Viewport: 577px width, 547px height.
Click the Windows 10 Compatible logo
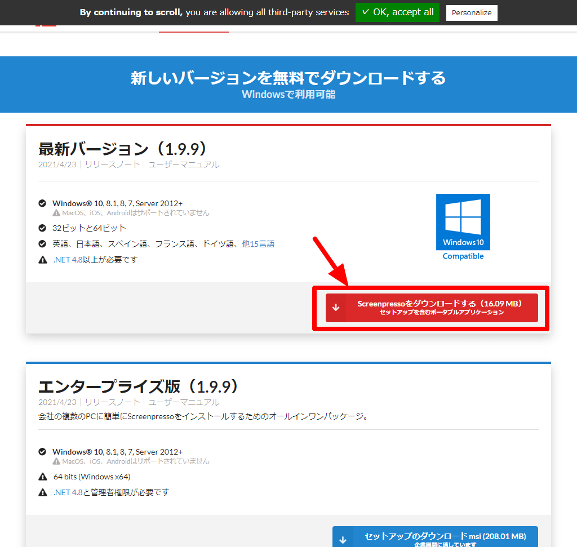463,227
